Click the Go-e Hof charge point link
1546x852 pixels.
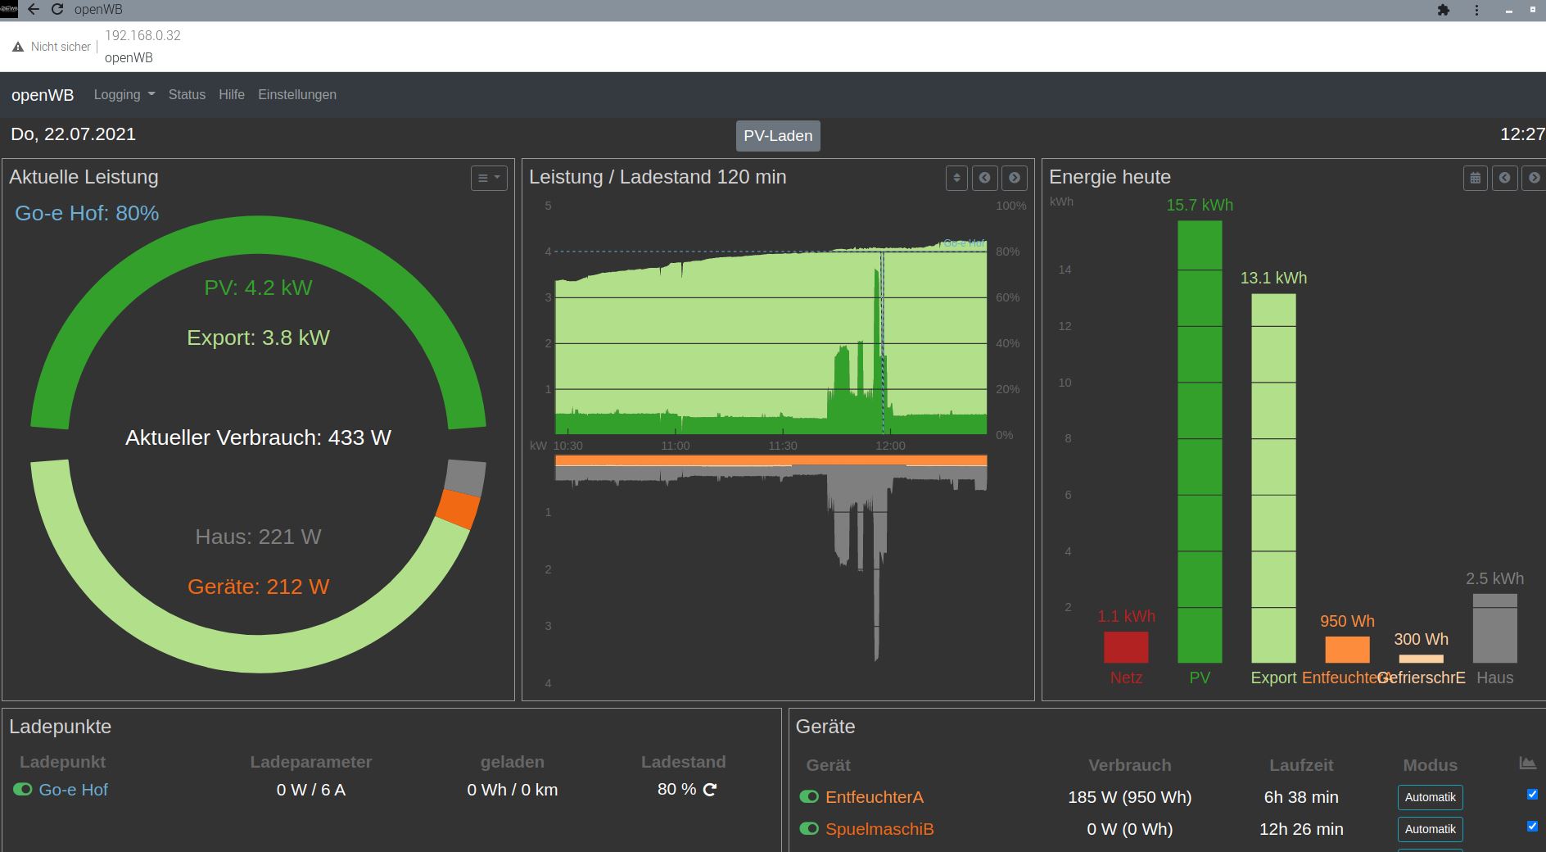tap(74, 790)
